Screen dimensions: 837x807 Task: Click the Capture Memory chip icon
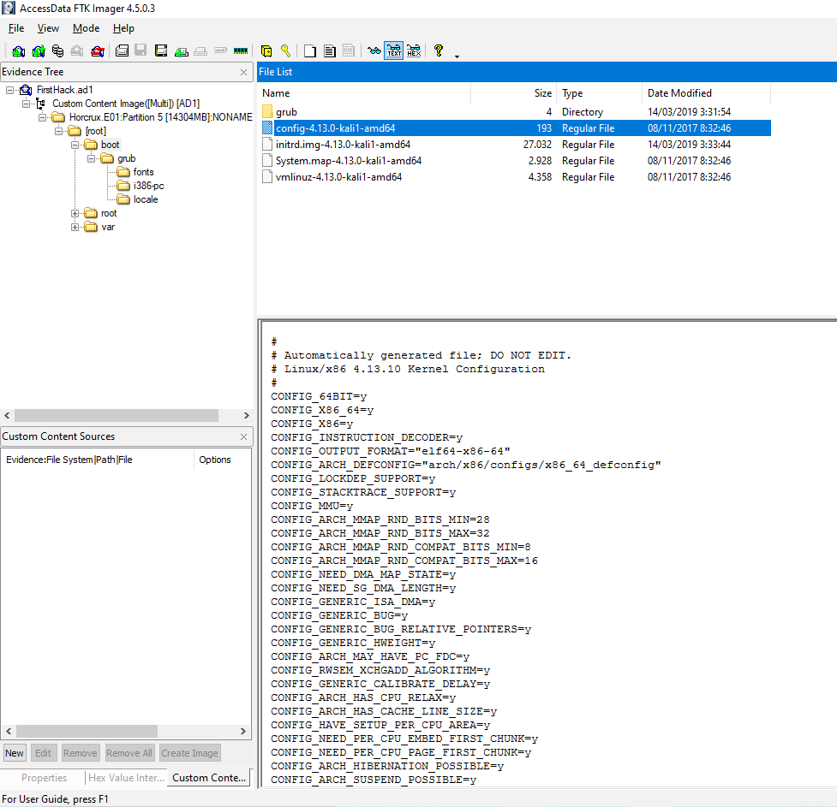click(x=241, y=51)
